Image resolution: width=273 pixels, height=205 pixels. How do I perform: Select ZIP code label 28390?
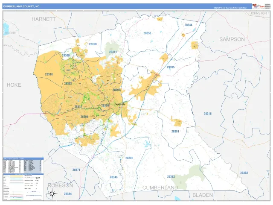[93, 44]
